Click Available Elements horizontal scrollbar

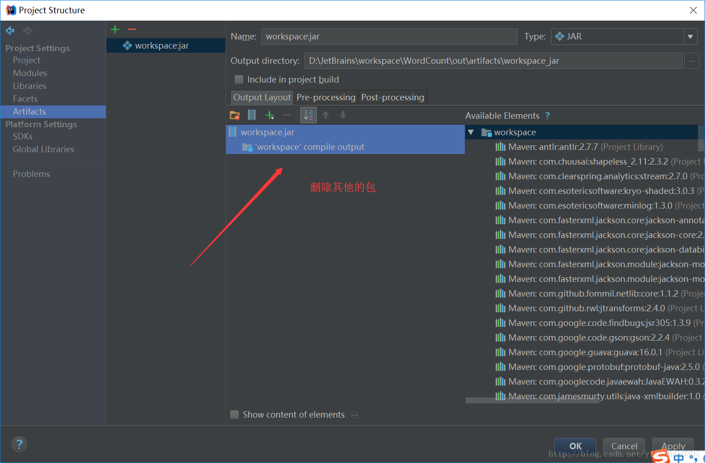point(532,401)
